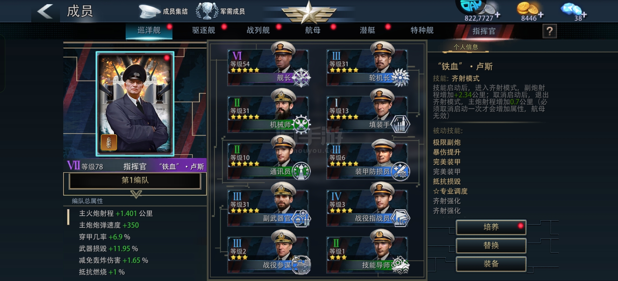
Task: Open the question mark help icon
Action: tap(550, 31)
